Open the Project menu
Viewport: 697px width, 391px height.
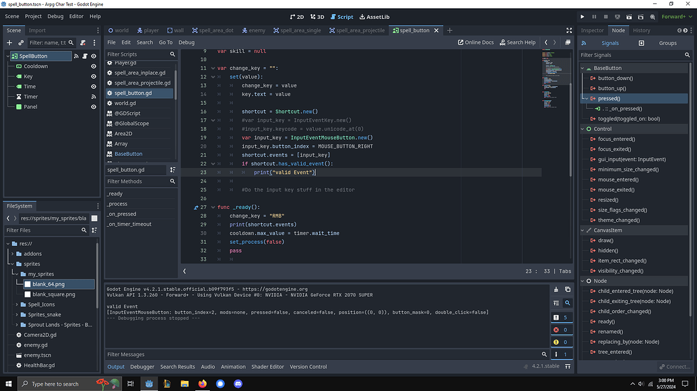click(33, 16)
